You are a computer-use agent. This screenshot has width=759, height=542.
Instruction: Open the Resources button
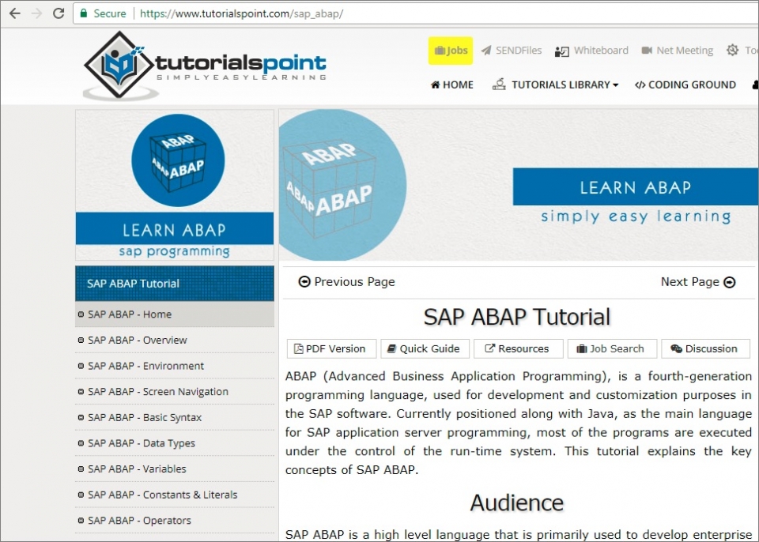tap(519, 348)
